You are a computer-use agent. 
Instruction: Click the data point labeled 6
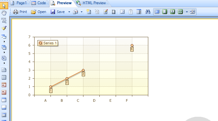(132, 45)
